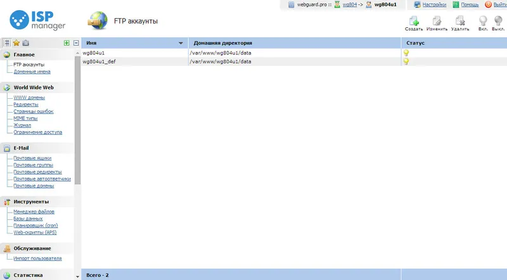Open Импорт пользователя link
507x280 pixels.
tap(37, 258)
